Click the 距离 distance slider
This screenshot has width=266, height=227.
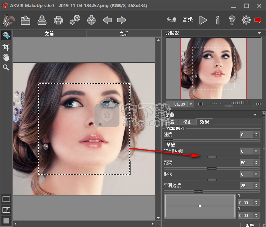[x=212, y=168]
